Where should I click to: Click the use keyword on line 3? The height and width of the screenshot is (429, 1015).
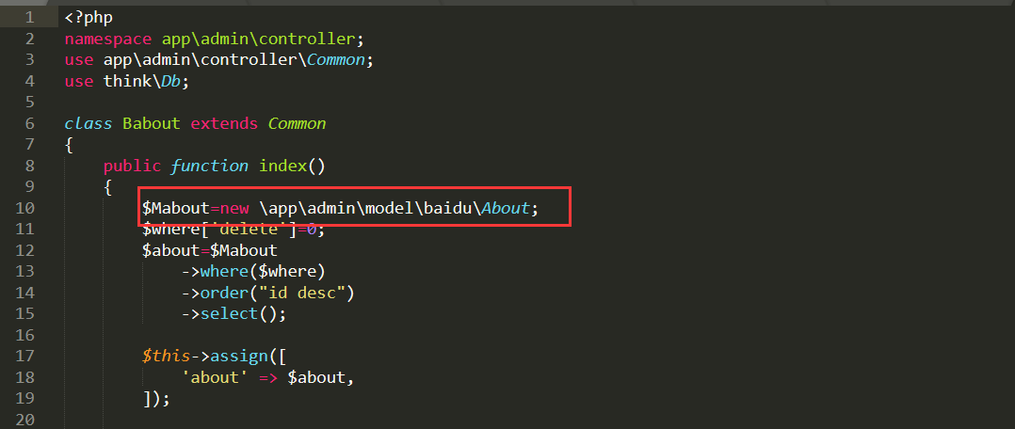point(79,60)
